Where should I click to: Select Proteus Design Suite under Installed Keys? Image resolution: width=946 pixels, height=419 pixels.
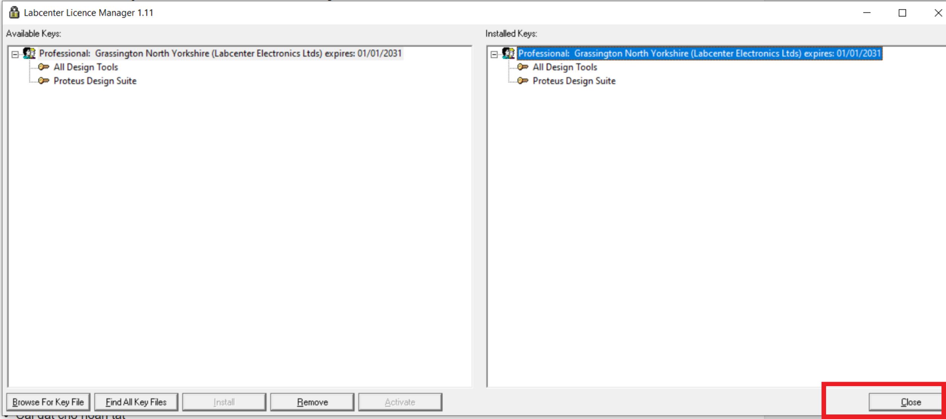(574, 81)
